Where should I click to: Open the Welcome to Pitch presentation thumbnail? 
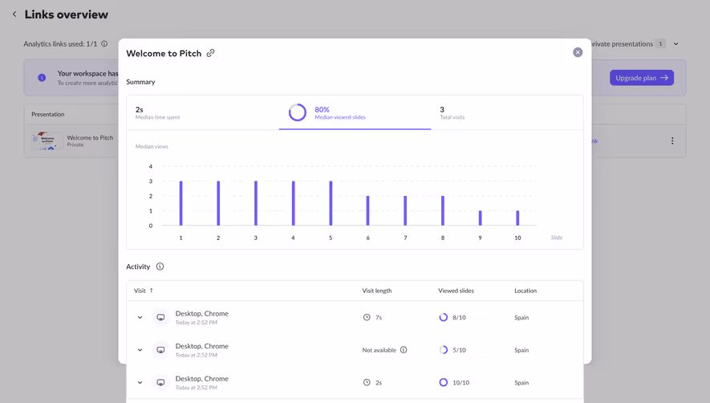pos(47,141)
